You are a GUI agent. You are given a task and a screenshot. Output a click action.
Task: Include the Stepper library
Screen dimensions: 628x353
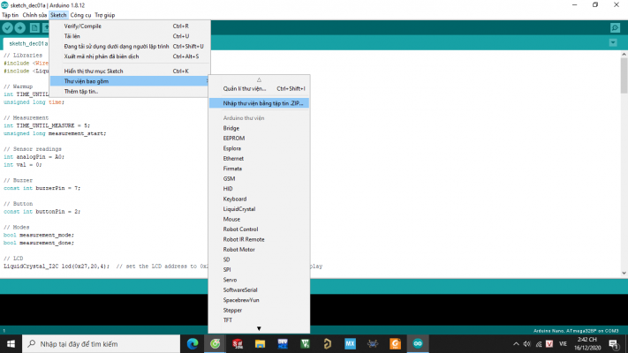(x=259, y=310)
